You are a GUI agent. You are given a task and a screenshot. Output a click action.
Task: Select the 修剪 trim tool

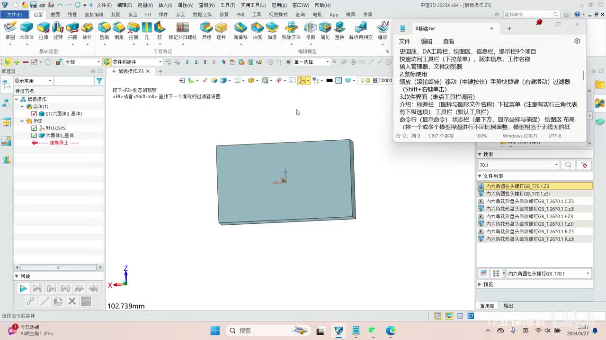[311, 30]
